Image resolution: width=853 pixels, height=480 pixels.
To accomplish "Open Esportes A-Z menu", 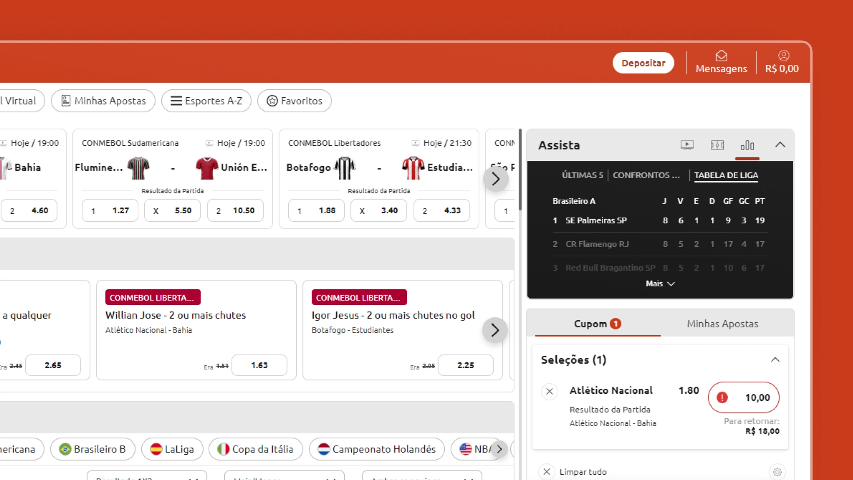I will coord(206,101).
